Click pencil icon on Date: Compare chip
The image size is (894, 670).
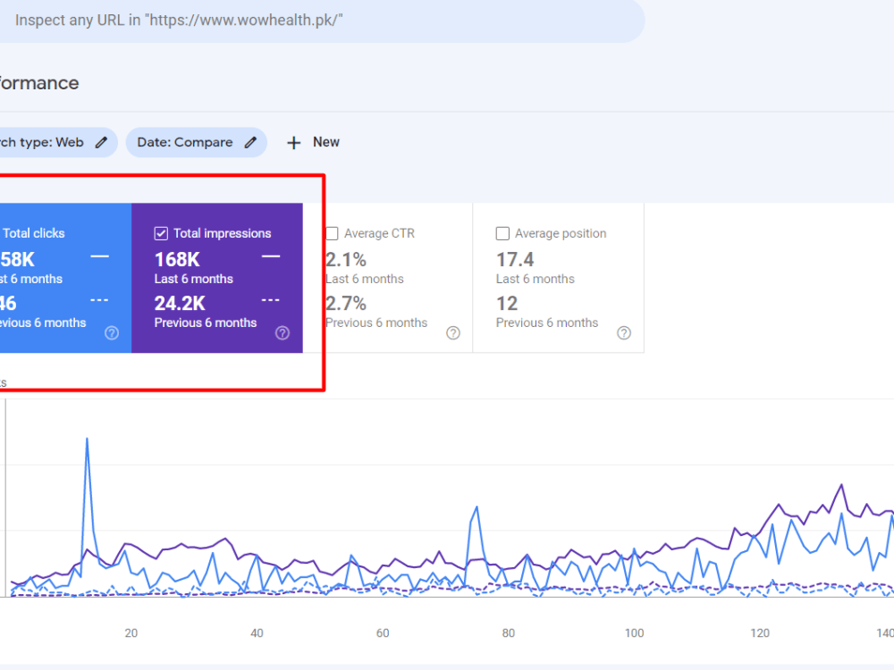pos(251,142)
